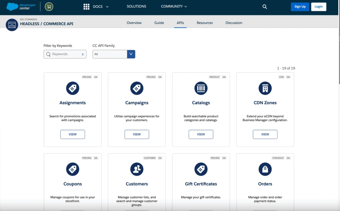Switch to the Guide tab
The image size is (340, 211).
(x=159, y=23)
